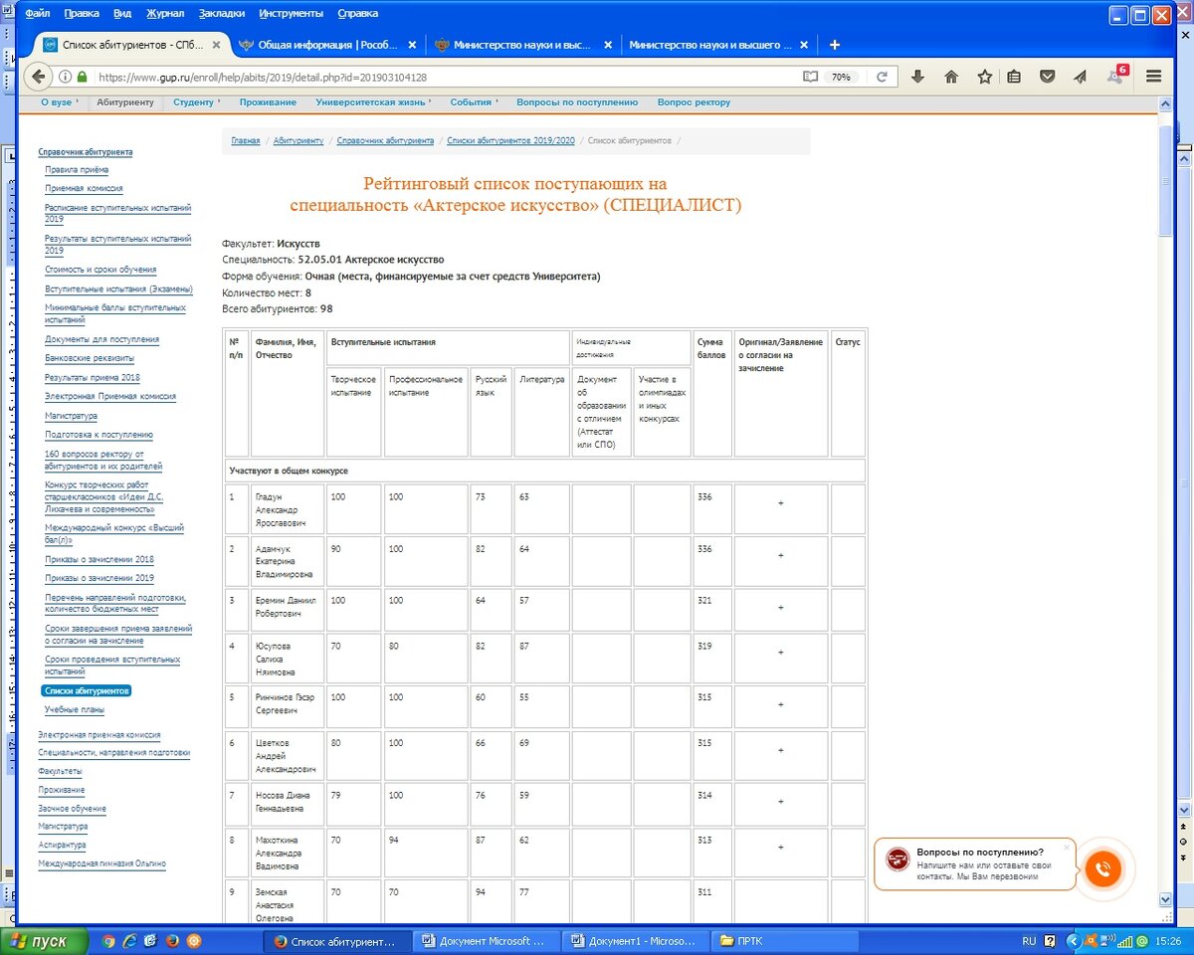
Task: Open 'Правила приёма' sidebar link
Action: pyautogui.click(x=77, y=170)
